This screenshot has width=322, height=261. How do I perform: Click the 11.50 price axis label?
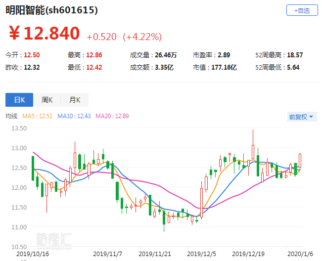pos(19,208)
